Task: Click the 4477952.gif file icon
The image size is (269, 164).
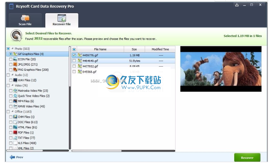Action: click(80, 66)
